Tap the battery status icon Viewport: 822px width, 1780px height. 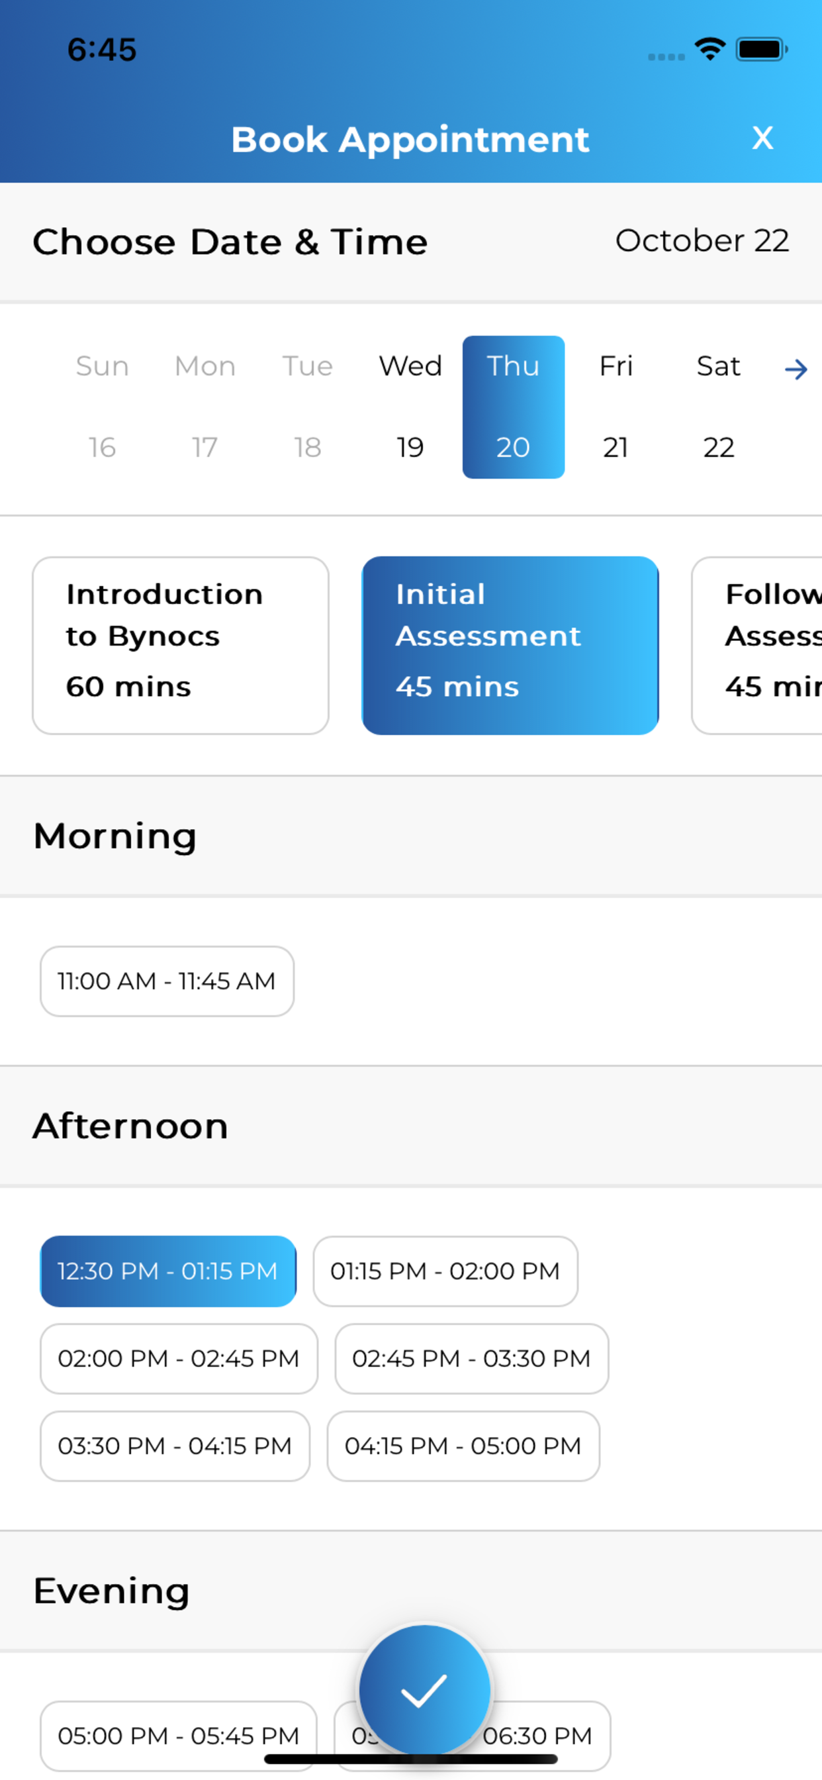762,49
